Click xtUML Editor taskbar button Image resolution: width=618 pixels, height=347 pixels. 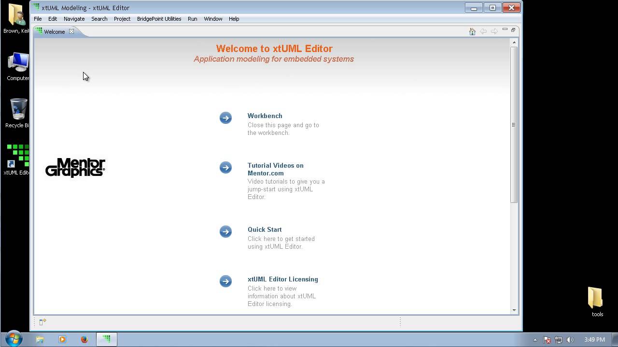coord(107,339)
